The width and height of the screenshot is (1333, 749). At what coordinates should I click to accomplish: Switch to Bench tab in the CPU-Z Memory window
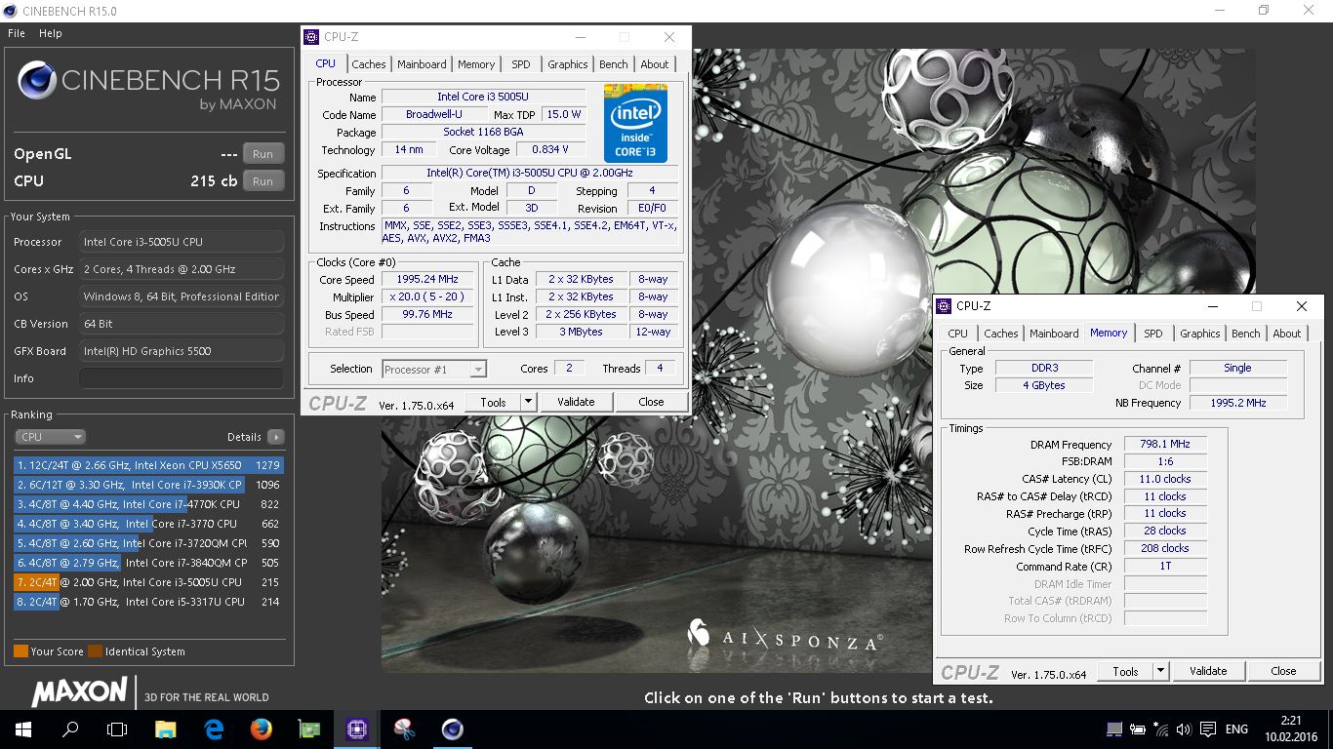point(1246,334)
